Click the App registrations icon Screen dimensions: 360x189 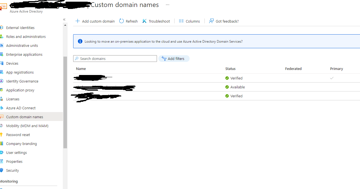tap(2, 72)
